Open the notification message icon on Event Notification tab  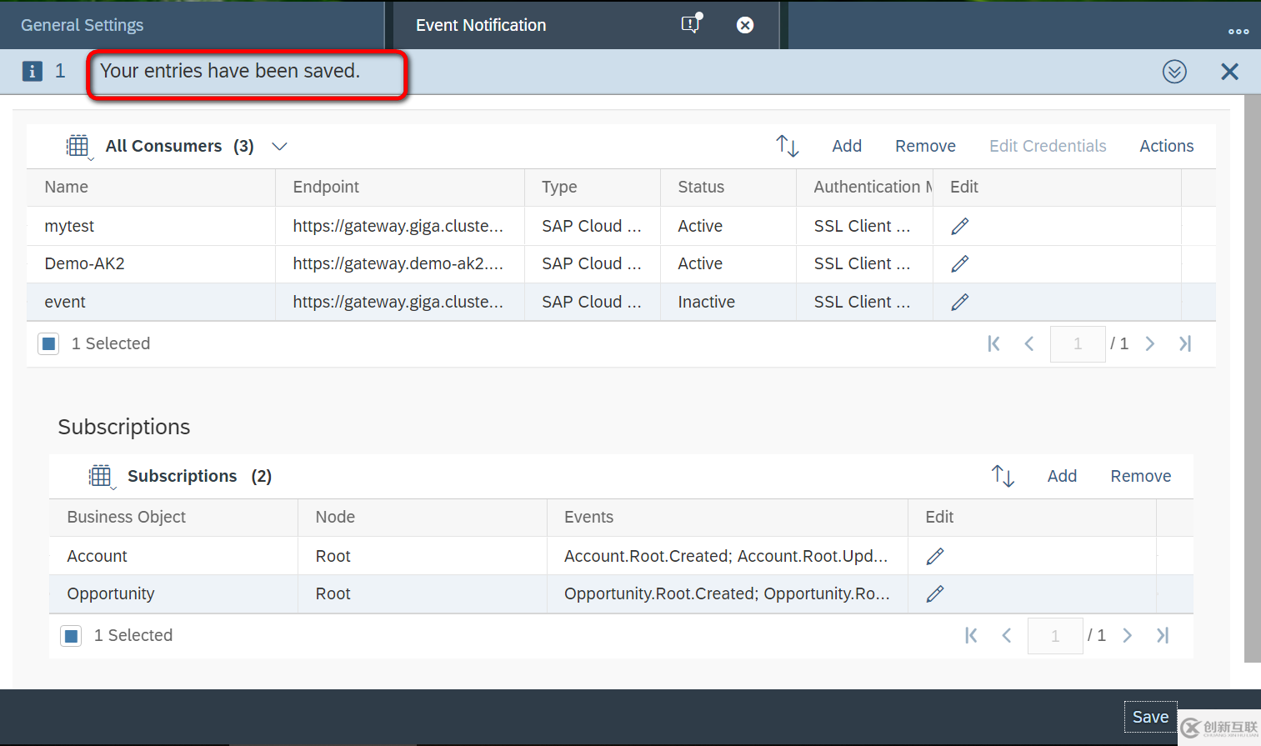point(690,25)
